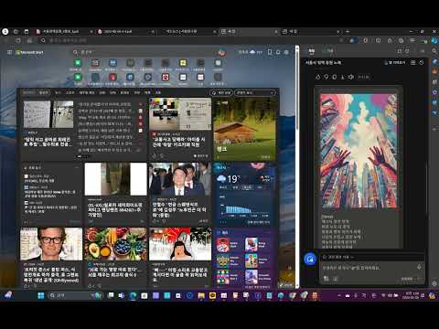Open the yellow KakaoTalk taskbar icon
This screenshot has height=329, width=439.
click(212, 295)
